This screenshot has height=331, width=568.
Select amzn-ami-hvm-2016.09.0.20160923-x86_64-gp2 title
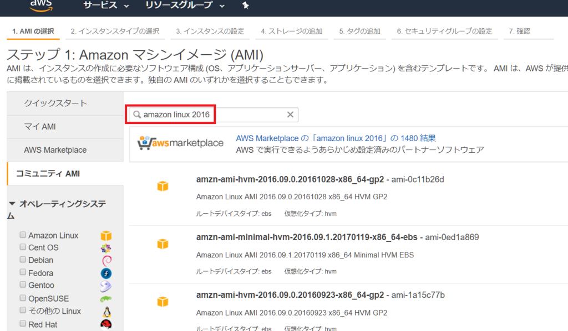(x=290, y=295)
